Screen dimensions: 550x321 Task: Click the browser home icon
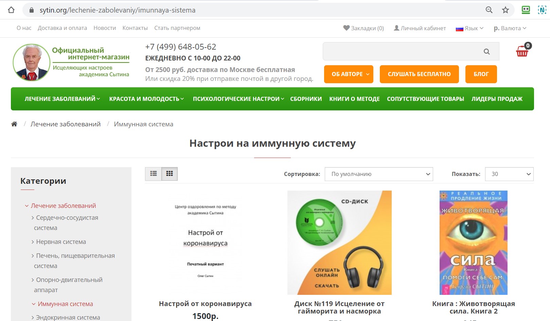11,10
